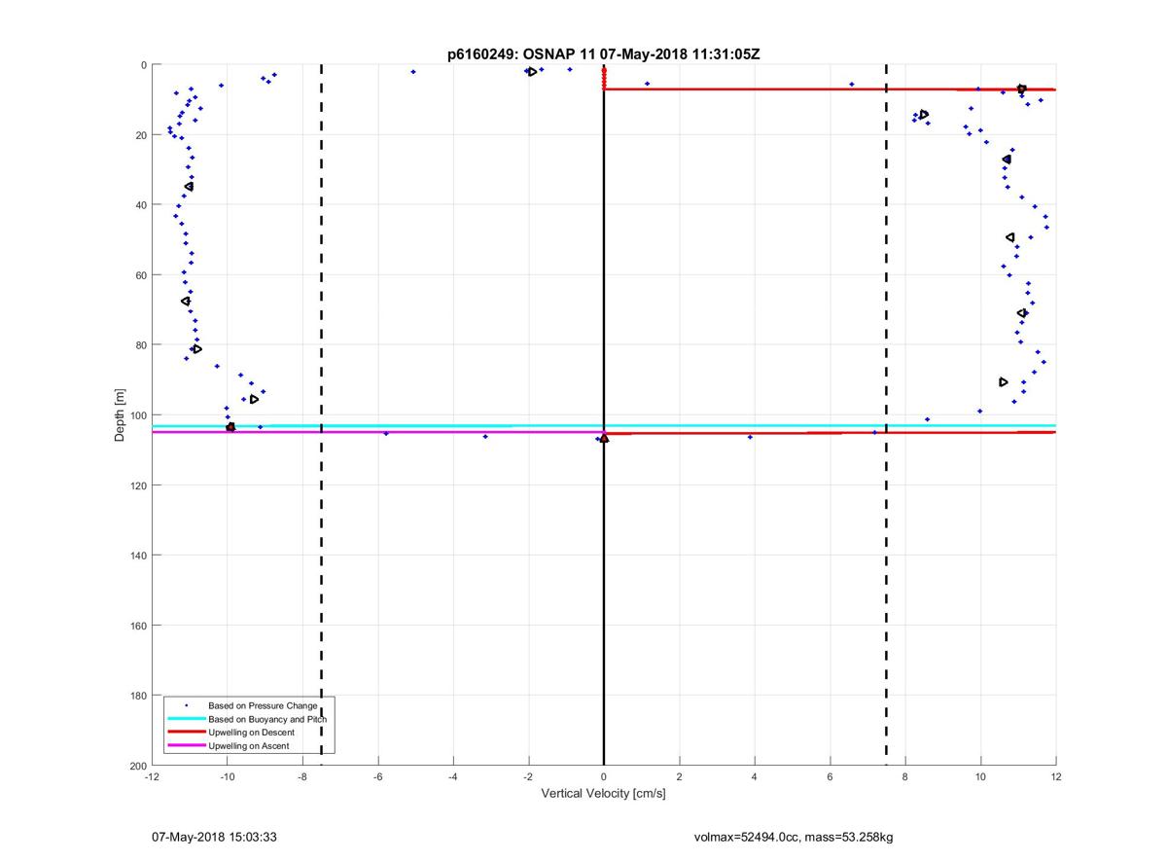Click the x-axis tick label 10
This screenshot has height=861, width=1167.
click(x=980, y=777)
